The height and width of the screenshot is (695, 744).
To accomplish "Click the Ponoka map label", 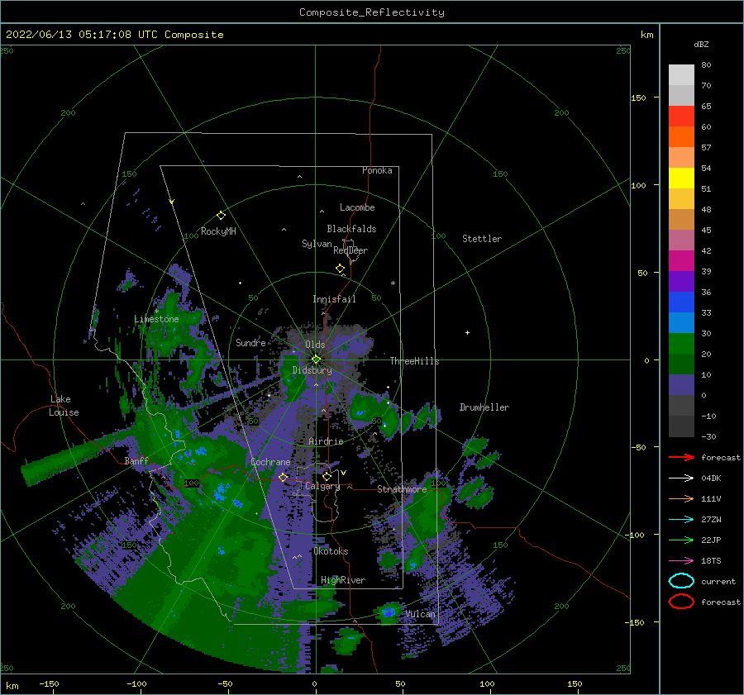I will [377, 170].
